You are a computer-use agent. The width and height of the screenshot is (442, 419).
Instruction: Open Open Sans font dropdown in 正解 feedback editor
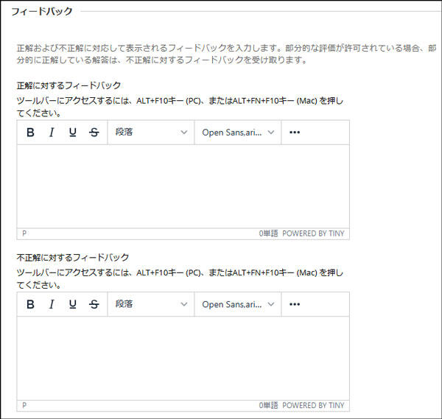(x=238, y=132)
